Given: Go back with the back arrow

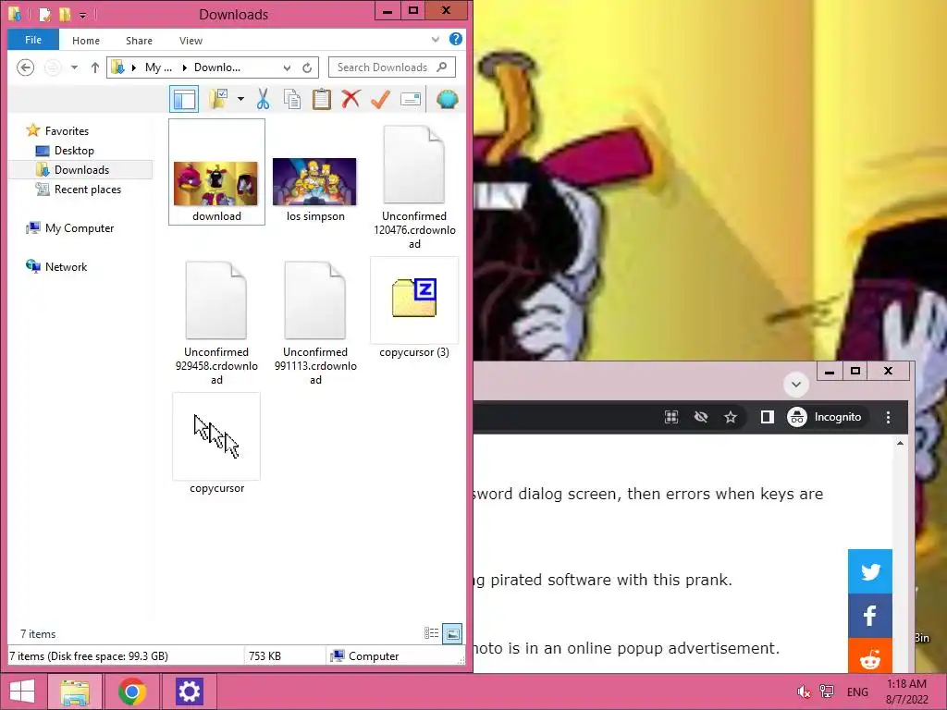Looking at the screenshot, I should 25,67.
